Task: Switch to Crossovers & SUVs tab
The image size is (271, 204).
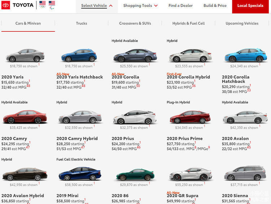Action: coord(135,23)
